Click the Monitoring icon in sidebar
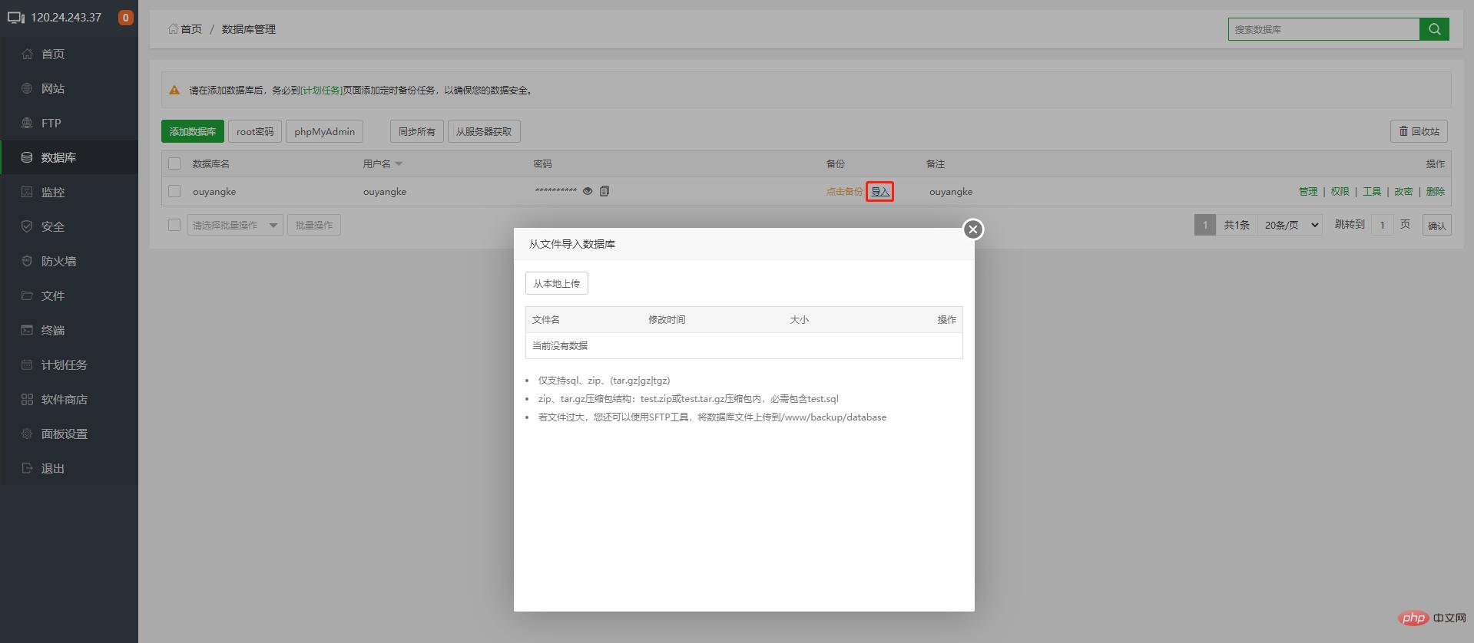Screen dimensions: 1474x643 coord(27,192)
